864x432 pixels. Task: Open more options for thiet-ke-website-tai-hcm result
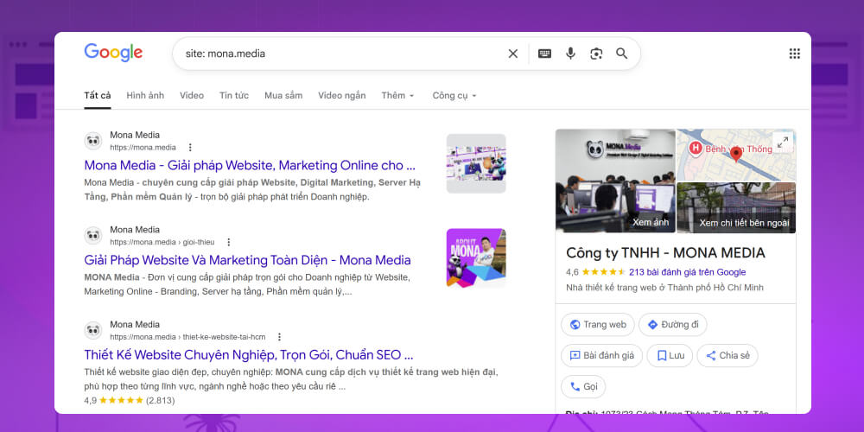279,337
